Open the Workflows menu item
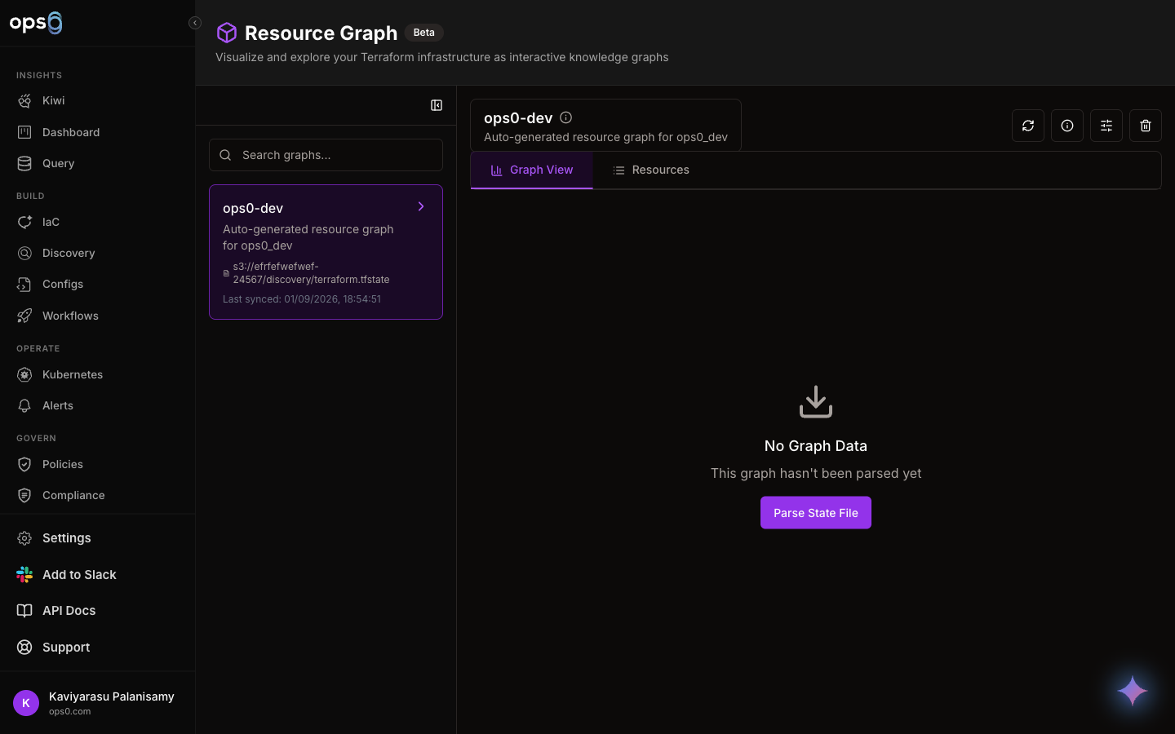Image resolution: width=1175 pixels, height=734 pixels. pyautogui.click(x=97, y=316)
